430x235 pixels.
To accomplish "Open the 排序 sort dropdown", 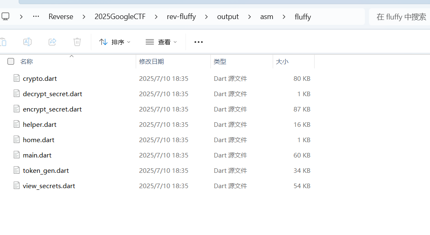I will [x=115, y=42].
